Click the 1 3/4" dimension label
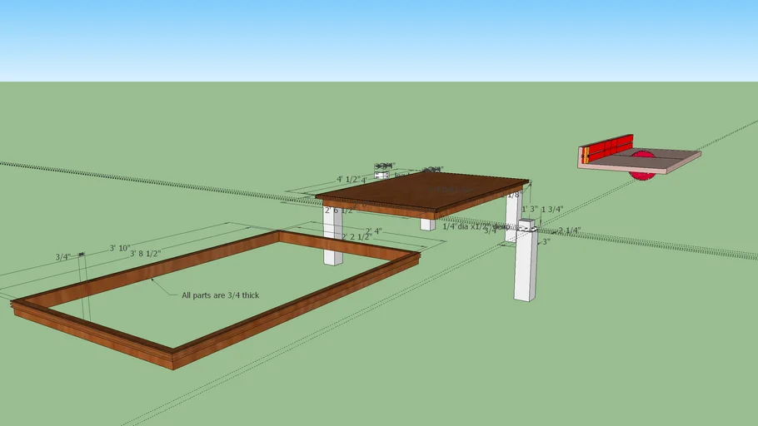Viewport: 758px width, 426px height. (x=552, y=210)
